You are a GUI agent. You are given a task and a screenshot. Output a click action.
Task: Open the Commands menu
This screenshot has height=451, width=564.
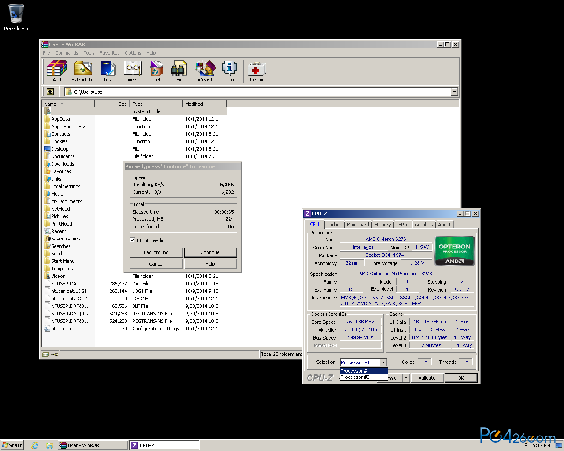click(x=67, y=53)
